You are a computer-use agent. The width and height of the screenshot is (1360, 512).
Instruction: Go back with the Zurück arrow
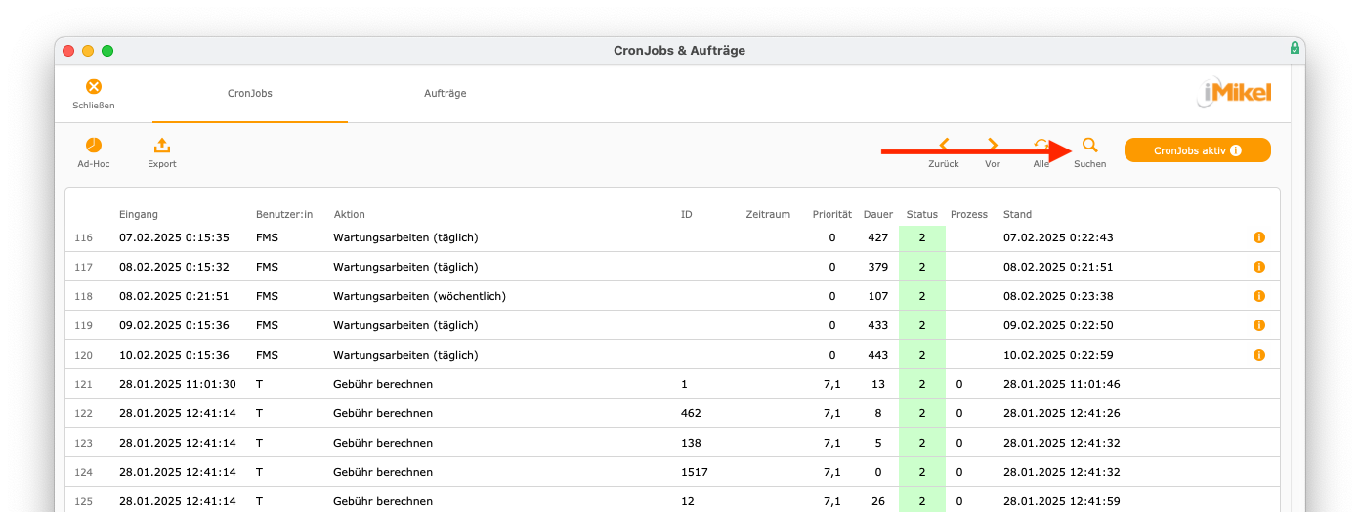click(x=944, y=145)
